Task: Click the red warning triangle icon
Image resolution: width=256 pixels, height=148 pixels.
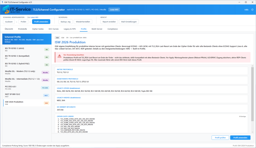Action: tap(59, 56)
